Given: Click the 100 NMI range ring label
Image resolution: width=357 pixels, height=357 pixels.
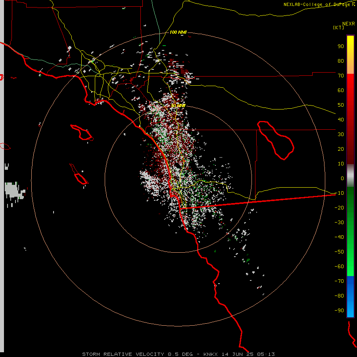Looking at the screenshot, I should coord(178,32).
